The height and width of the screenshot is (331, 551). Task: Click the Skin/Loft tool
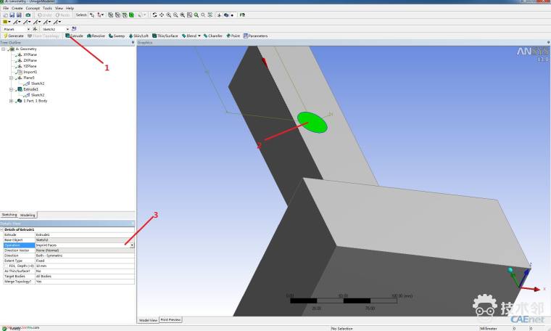coord(138,36)
